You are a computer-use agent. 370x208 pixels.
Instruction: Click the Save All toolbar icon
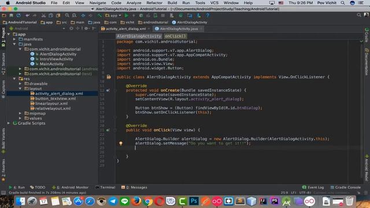click(x=11, y=16)
